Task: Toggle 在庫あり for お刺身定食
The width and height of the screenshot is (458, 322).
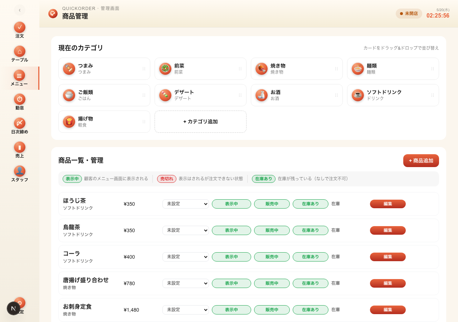Action: click(x=311, y=310)
